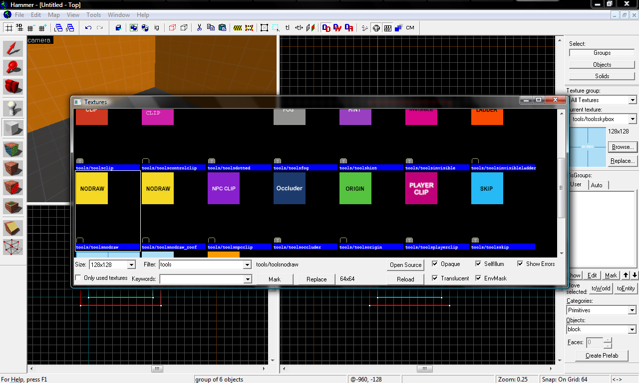Image resolution: width=639 pixels, height=383 pixels.
Task: Select the NPC CLIP texture thumbnail
Action: tap(223, 188)
